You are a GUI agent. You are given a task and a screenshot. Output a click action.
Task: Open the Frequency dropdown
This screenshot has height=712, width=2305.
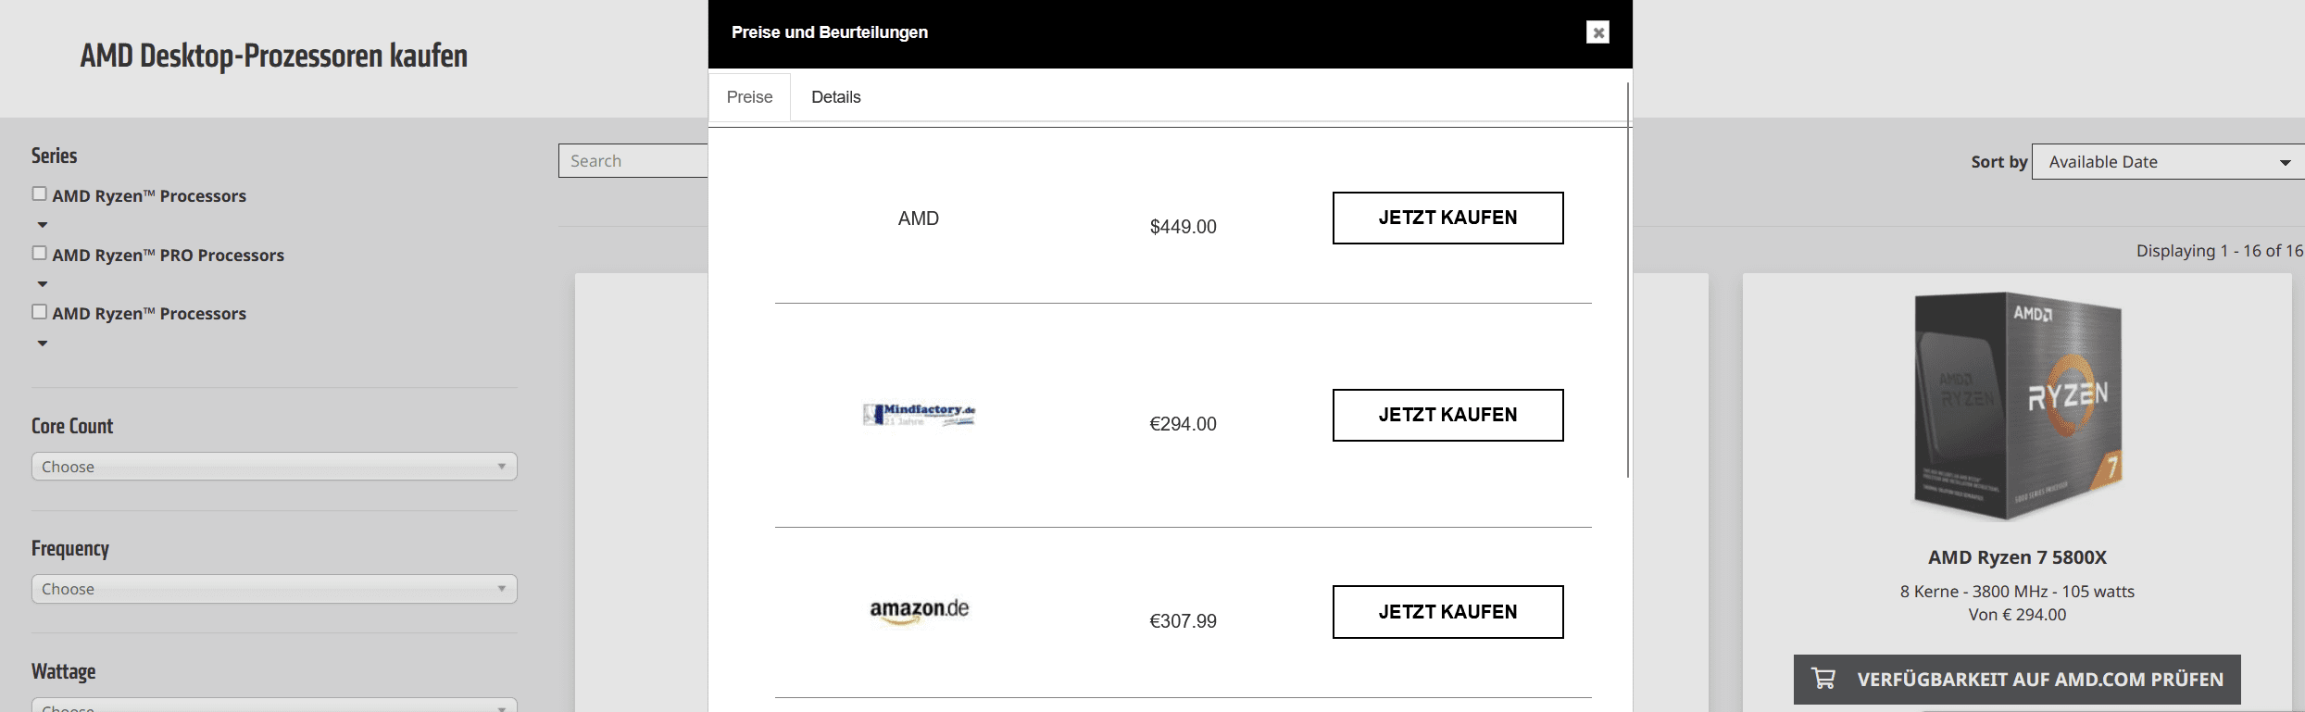click(x=274, y=589)
